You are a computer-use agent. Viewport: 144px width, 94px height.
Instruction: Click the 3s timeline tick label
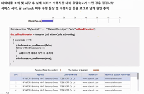(75, 17)
